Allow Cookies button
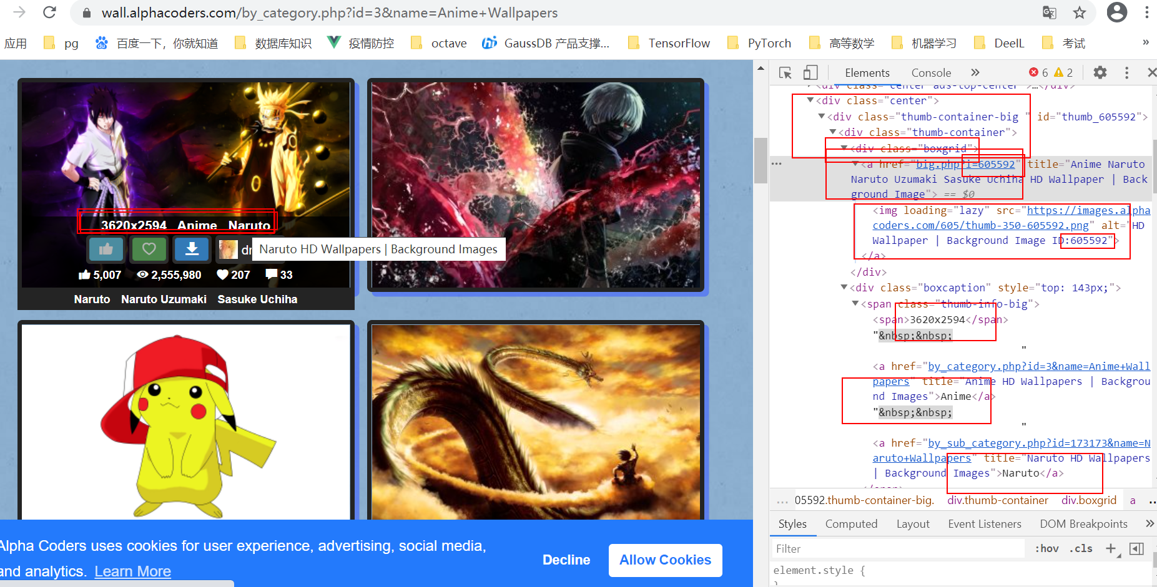This screenshot has height=587, width=1157. point(665,560)
